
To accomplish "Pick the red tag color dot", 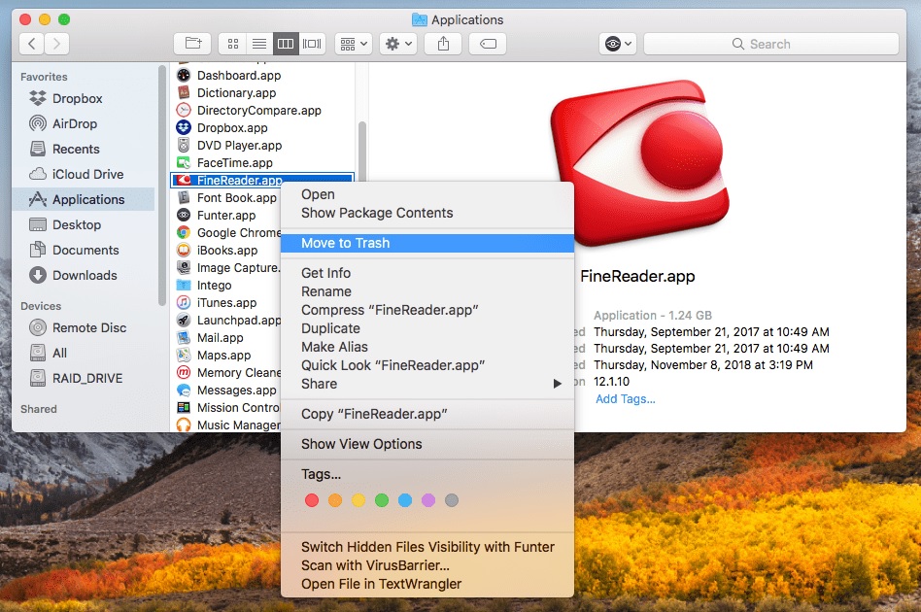I will click(312, 500).
